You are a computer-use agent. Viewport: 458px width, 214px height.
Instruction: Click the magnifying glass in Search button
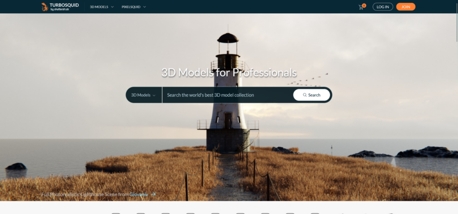(x=305, y=95)
